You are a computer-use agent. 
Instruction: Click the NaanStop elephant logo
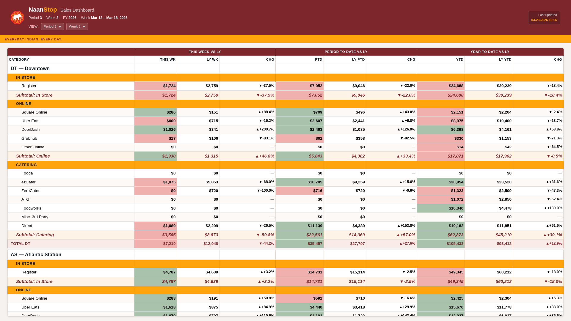(x=17, y=18)
